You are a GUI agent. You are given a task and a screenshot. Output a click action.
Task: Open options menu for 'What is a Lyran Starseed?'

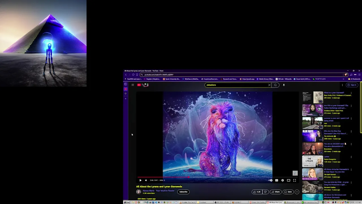coord(351,93)
